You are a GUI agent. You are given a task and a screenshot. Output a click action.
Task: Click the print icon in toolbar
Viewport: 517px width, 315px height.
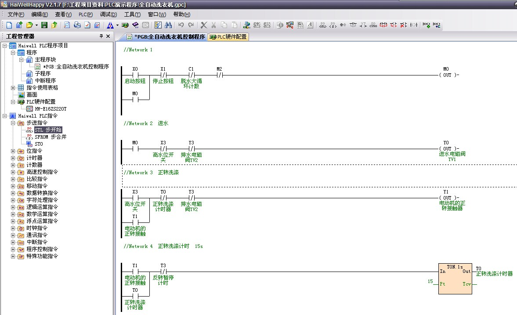tap(77, 25)
